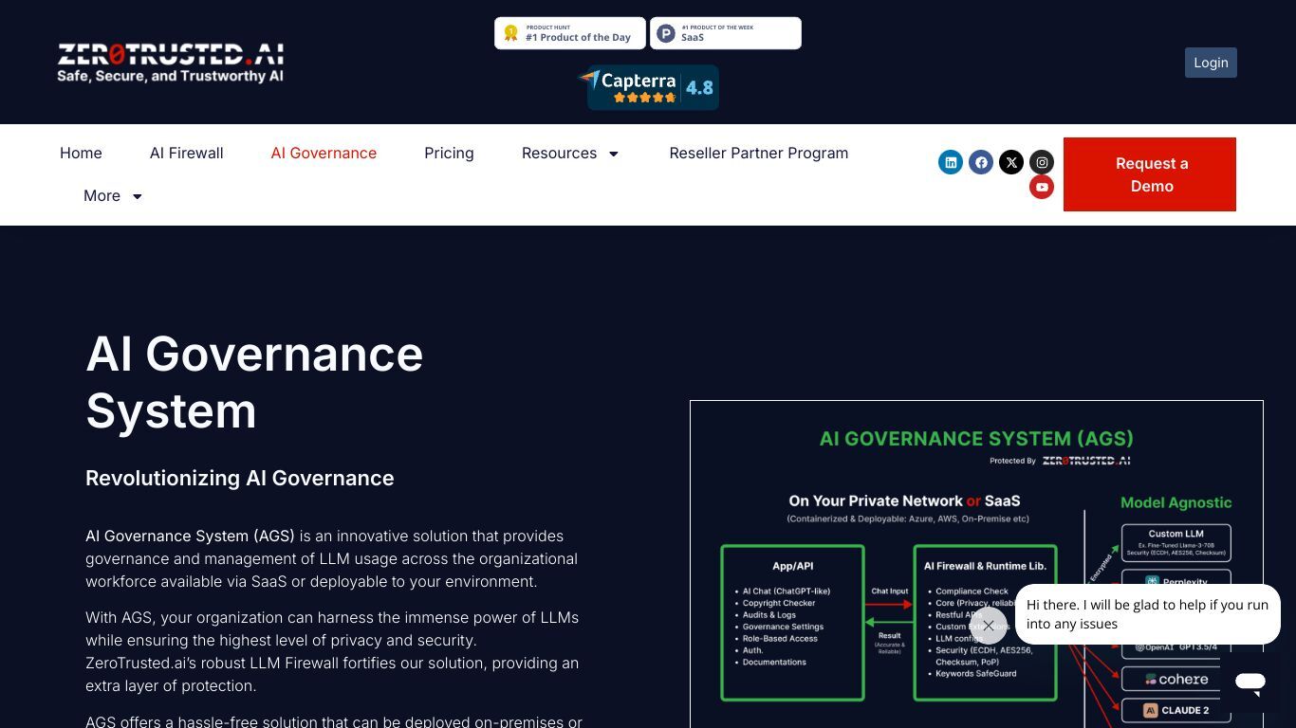Open the X (Twitter) social icon
The width and height of the screenshot is (1296, 728).
(x=1011, y=162)
